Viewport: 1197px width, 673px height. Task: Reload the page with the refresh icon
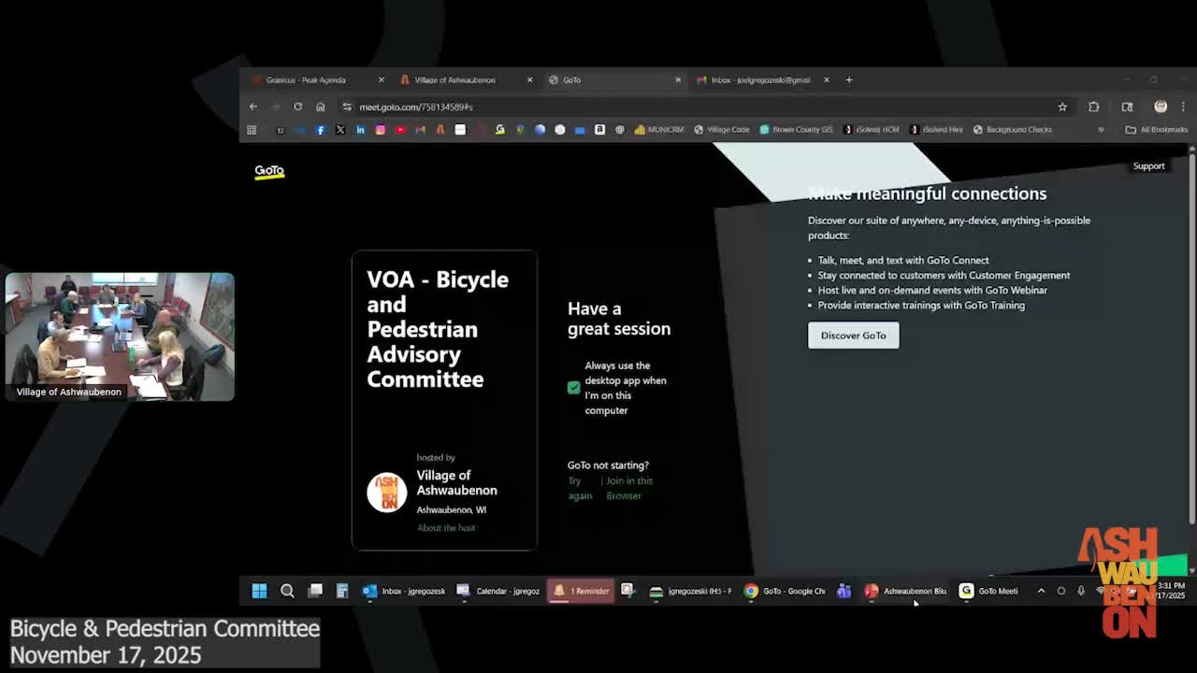pyautogui.click(x=297, y=107)
